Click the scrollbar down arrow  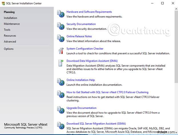click(x=176, y=132)
